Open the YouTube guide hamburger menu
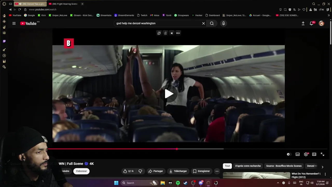This screenshot has height=187, width=332. click(x=14, y=23)
